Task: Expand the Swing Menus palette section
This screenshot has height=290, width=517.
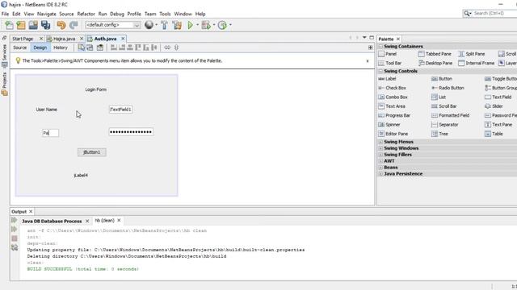Action: (380, 142)
